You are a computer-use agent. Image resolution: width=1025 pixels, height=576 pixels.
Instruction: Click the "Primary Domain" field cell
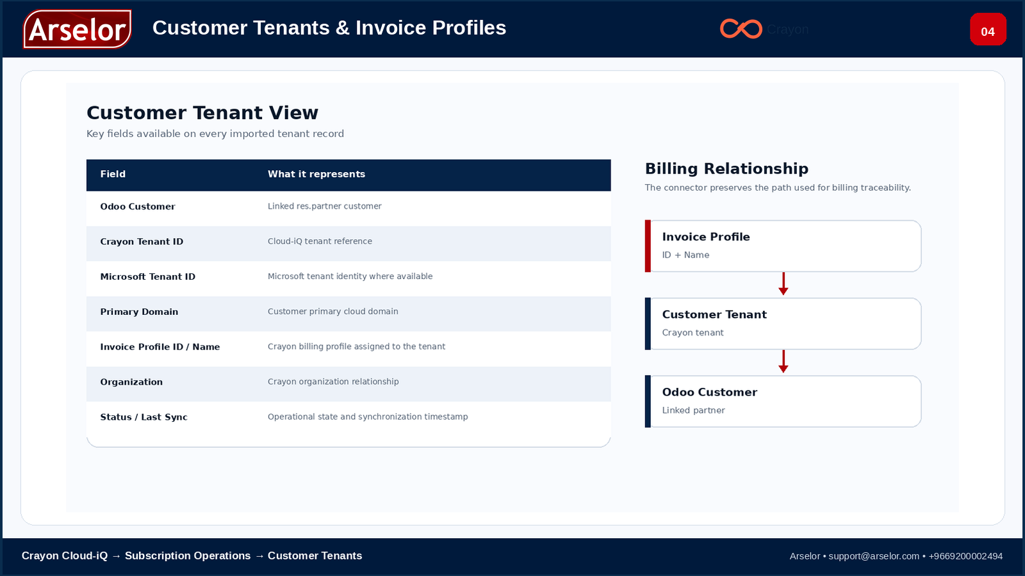coord(139,312)
